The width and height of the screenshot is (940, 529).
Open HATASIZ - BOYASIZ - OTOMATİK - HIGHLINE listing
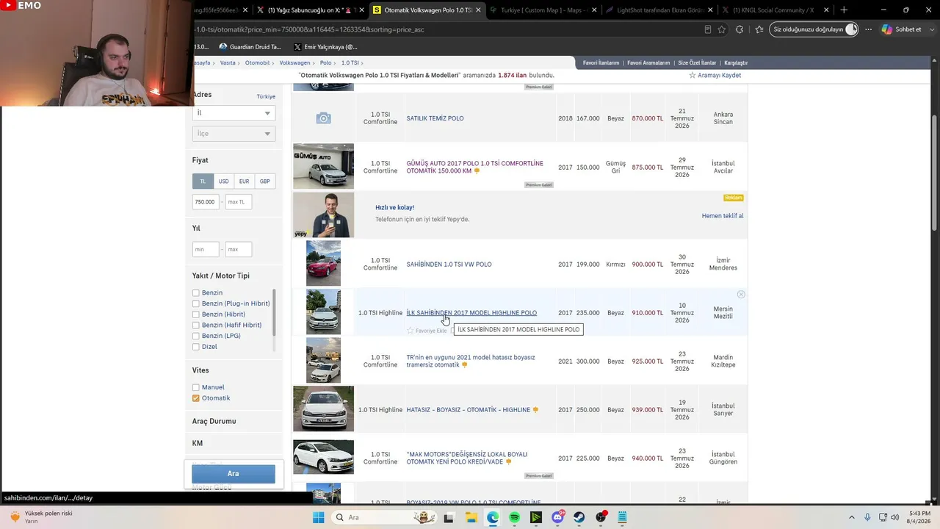click(469, 410)
